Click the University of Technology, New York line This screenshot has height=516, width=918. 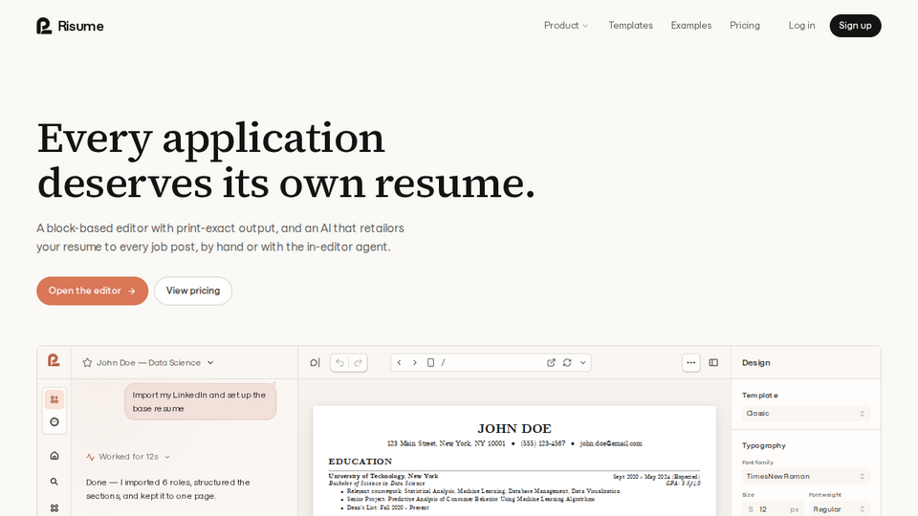click(382, 476)
